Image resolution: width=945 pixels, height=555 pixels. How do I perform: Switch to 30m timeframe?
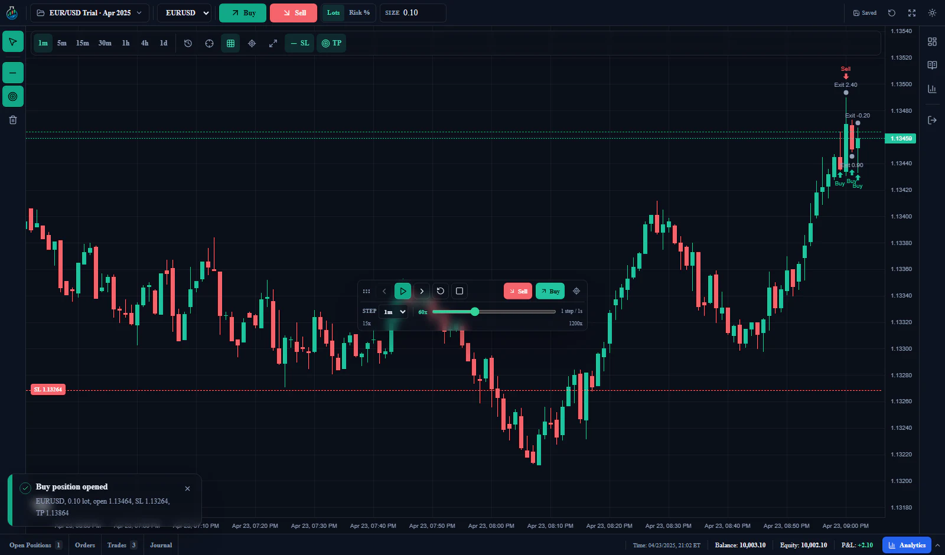105,43
